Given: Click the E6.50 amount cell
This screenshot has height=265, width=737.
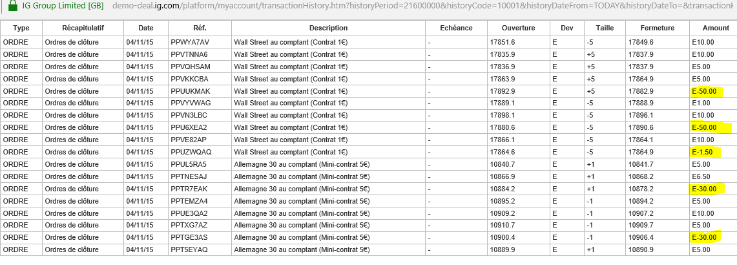Looking at the screenshot, I should click(701, 176).
